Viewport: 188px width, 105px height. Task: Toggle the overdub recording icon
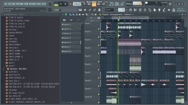[x=99, y=4]
